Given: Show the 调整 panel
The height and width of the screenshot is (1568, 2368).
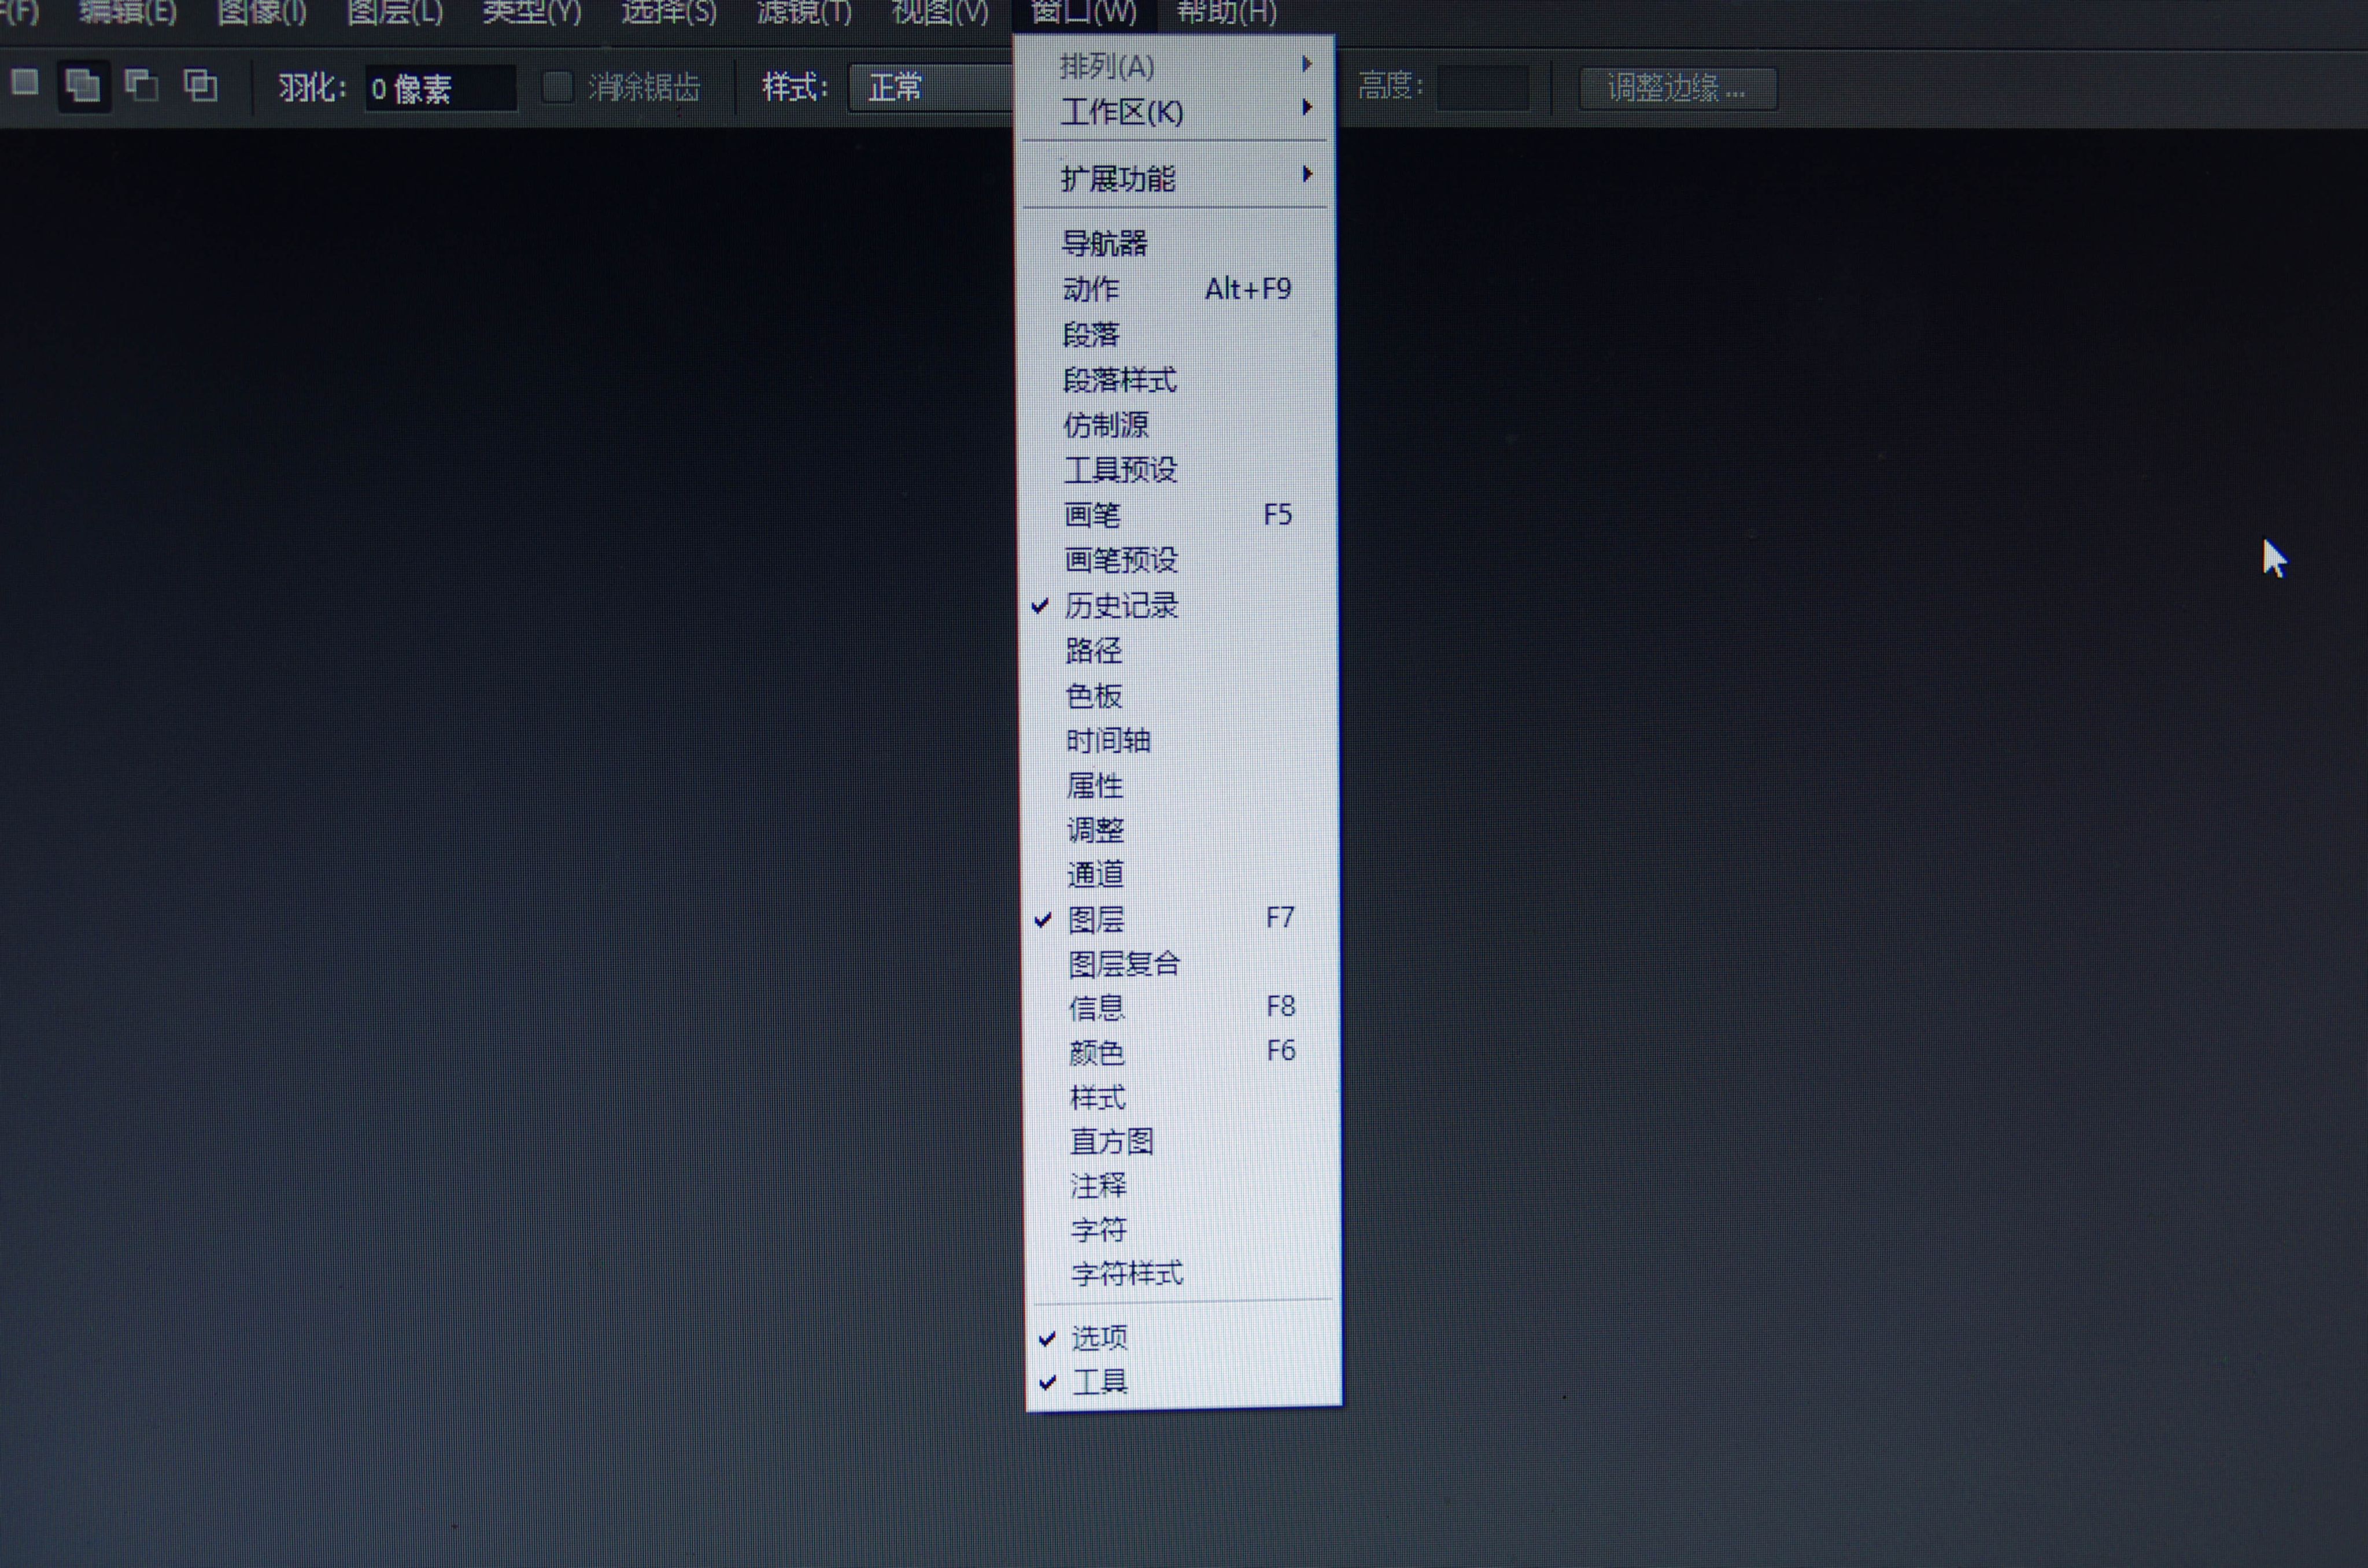Looking at the screenshot, I should (1178, 830).
